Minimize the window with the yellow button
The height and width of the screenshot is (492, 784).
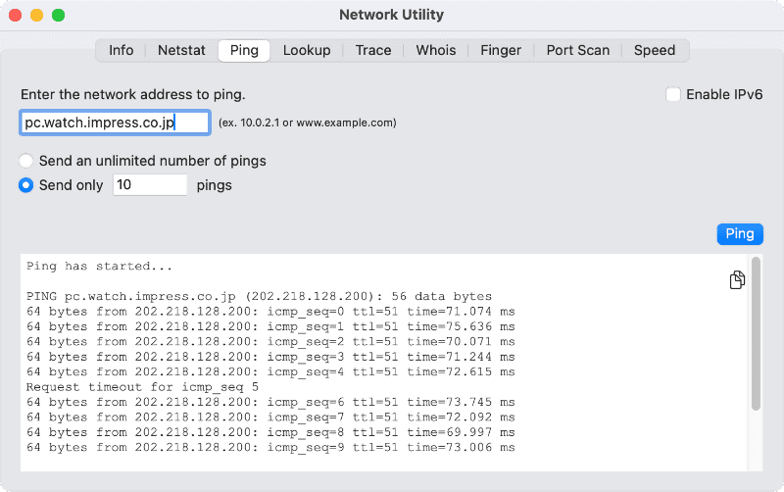click(37, 15)
